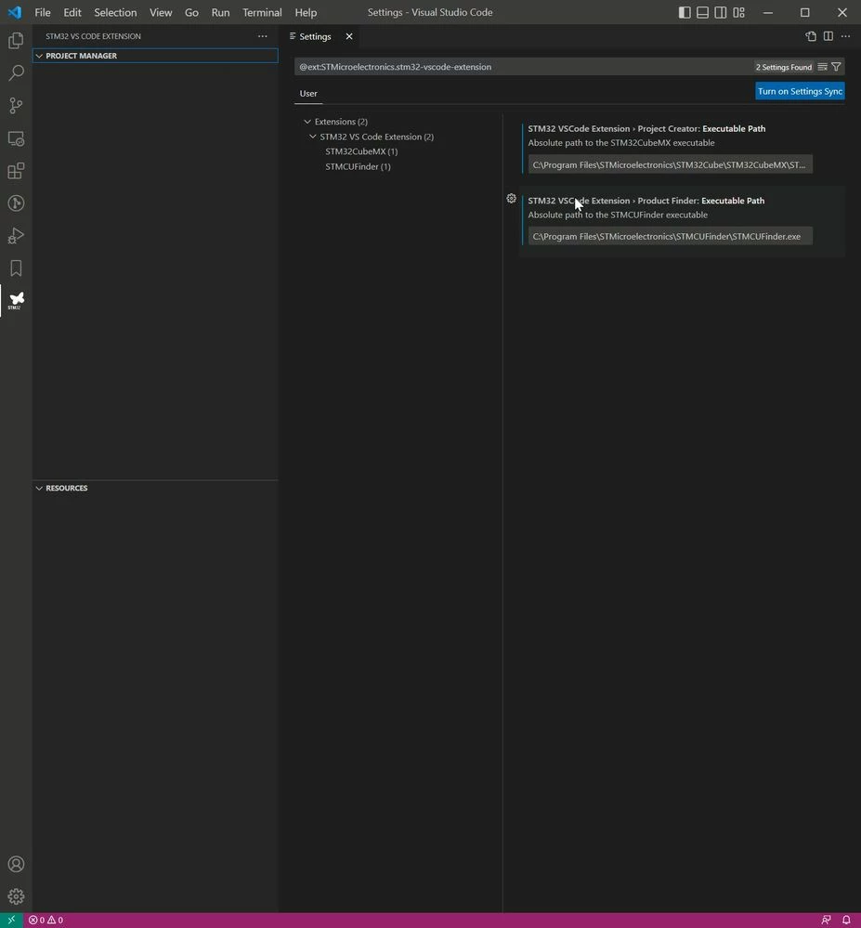
Task: Open the Search view in activity bar
Action: pyautogui.click(x=16, y=72)
